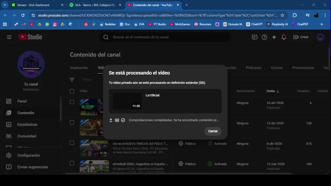Open the YT Studio bookmark

[157, 24]
